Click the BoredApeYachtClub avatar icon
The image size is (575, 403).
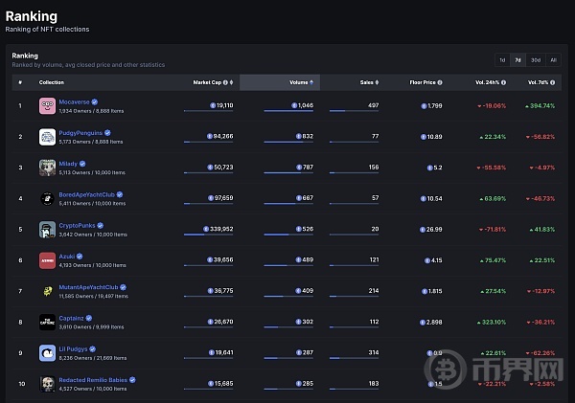click(x=47, y=198)
